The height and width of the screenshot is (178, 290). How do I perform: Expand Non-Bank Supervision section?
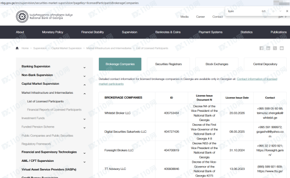point(85,76)
